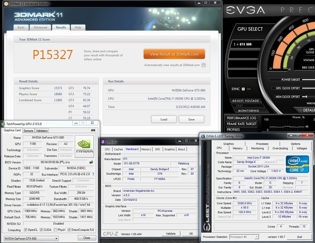The height and width of the screenshot is (243, 315).
Task: Switch to Sensors tab in GPU-Z
Action: pos(28,131)
